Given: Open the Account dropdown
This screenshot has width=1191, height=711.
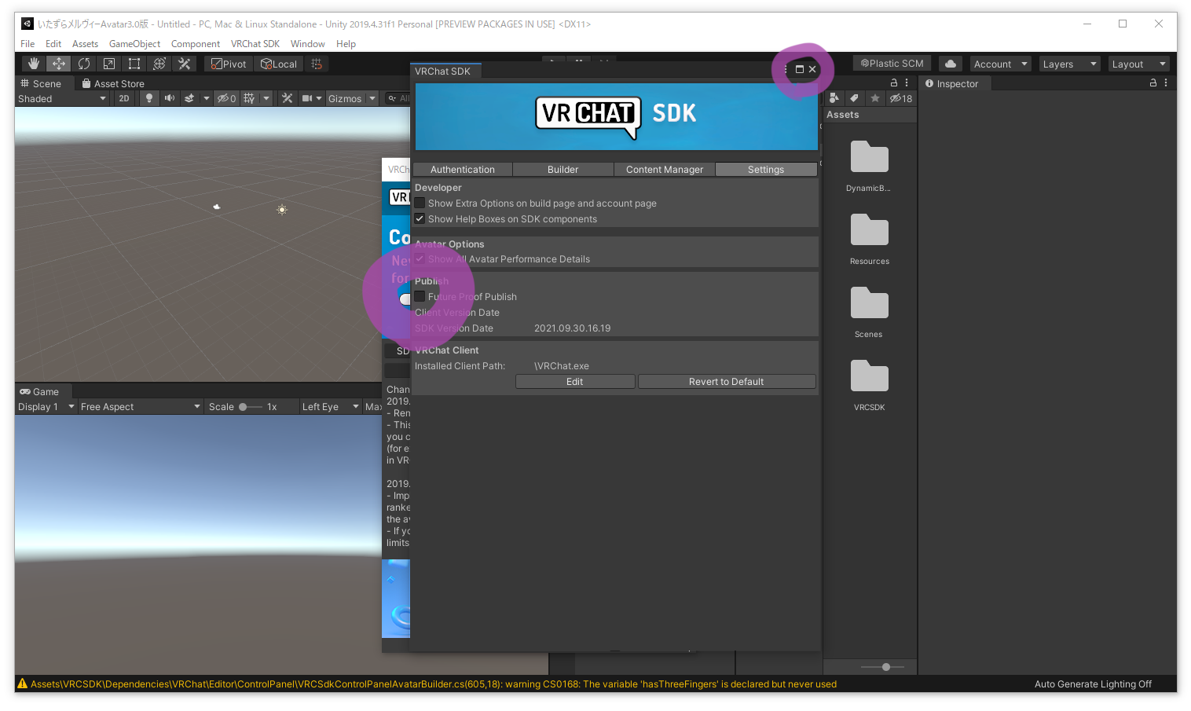Looking at the screenshot, I should [x=1000, y=64].
